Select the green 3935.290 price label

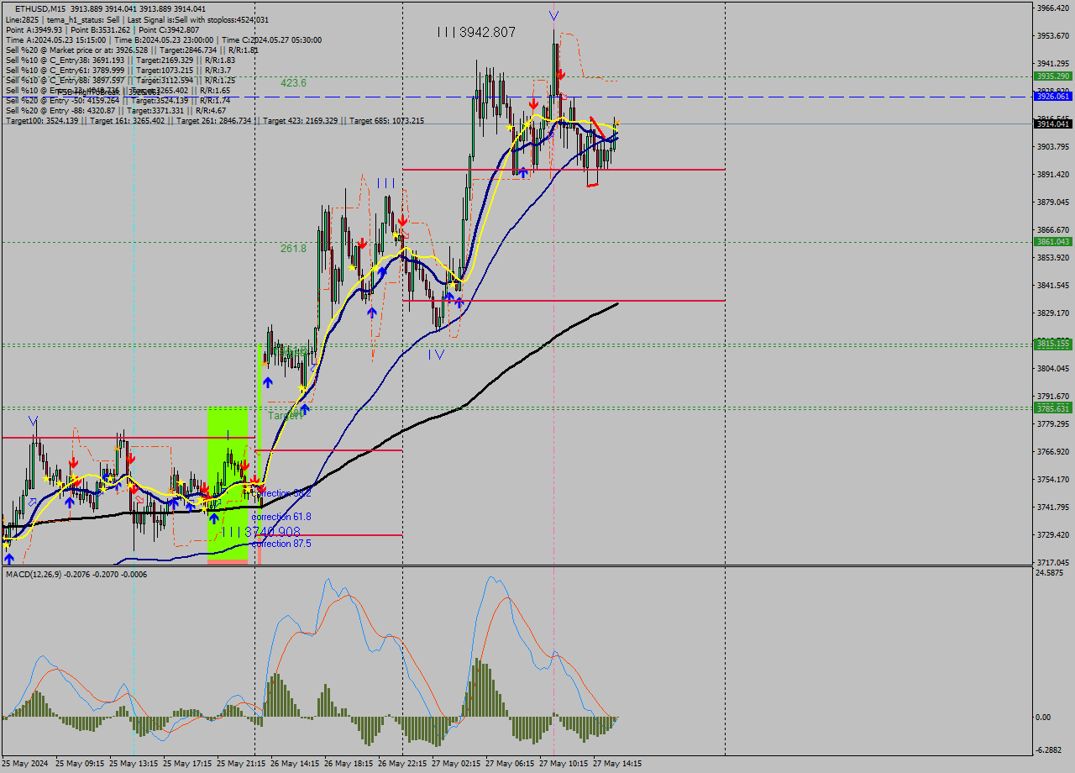(x=1052, y=76)
